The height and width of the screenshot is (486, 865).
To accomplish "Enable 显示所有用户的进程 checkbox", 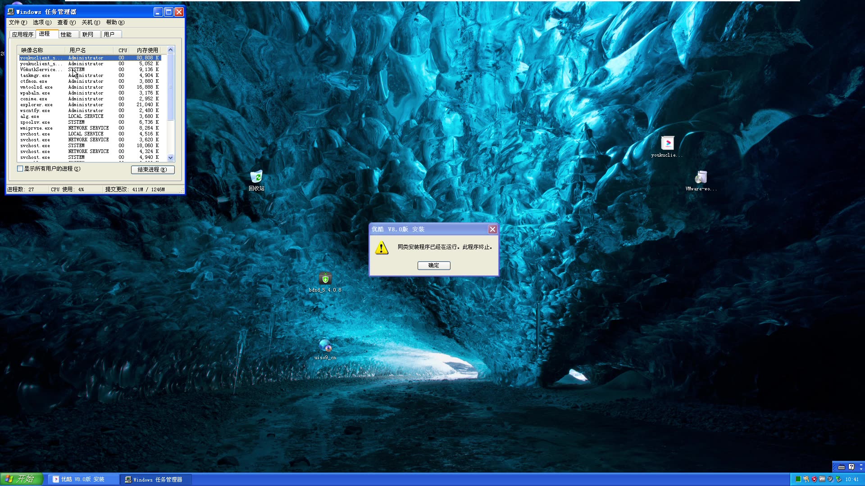I will click(x=20, y=168).
